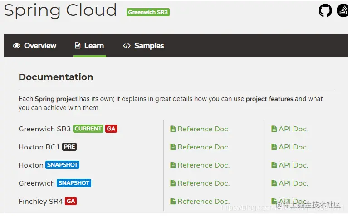348x216 pixels.
Task: Open the GitHub repository icon
Action: [x=325, y=10]
